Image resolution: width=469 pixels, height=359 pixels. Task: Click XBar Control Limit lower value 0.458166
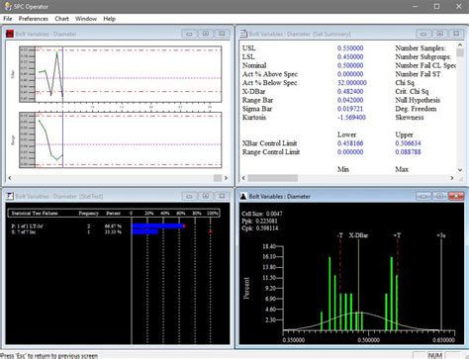350,143
